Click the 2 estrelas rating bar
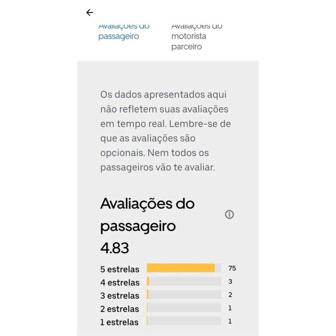This screenshot has width=336, height=336. click(x=184, y=308)
